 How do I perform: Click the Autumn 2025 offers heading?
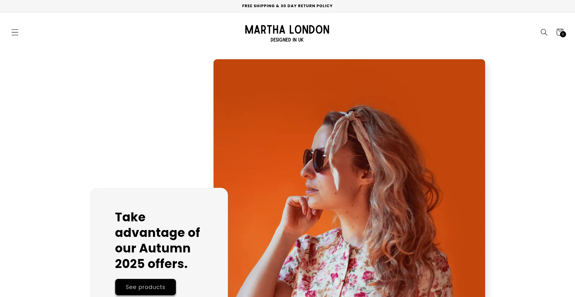coord(157,240)
